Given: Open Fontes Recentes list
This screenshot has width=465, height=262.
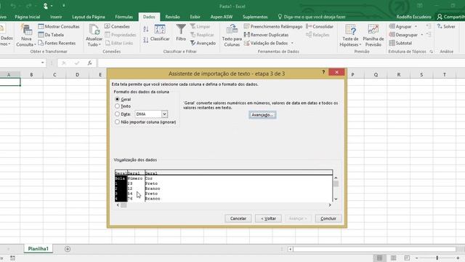Looking at the screenshot, I should click(x=57, y=43).
